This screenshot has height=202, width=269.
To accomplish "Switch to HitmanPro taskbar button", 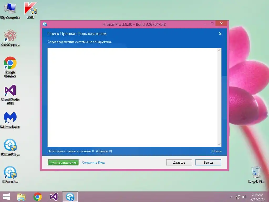I will (70, 197).
